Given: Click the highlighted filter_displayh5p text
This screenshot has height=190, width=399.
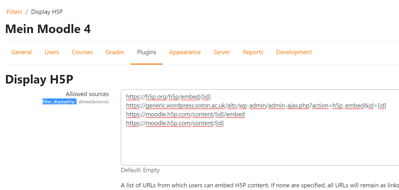Looking at the screenshot, I should click(59, 102).
